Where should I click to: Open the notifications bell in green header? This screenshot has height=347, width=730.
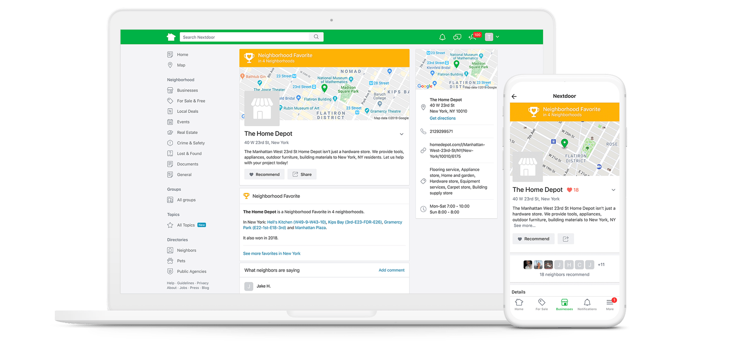pyautogui.click(x=442, y=37)
